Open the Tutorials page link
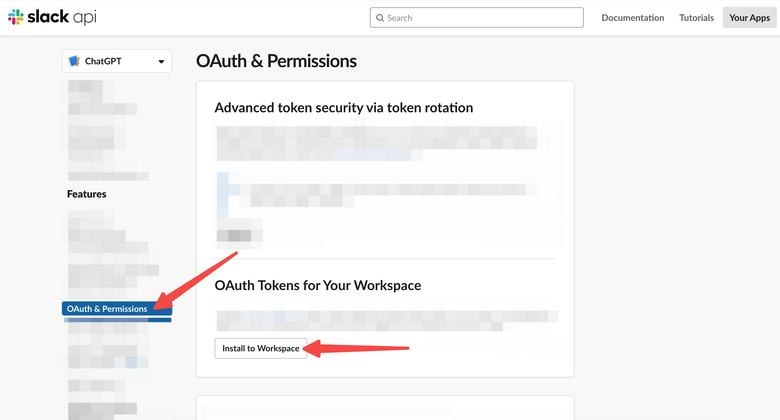780x420 pixels. (696, 18)
